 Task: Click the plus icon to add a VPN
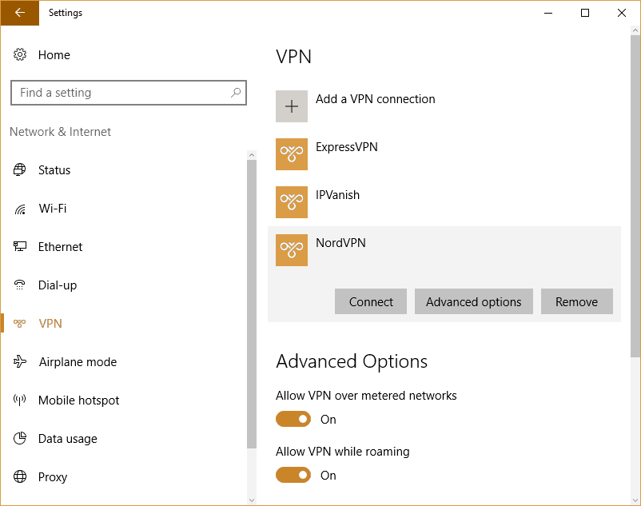point(292,106)
